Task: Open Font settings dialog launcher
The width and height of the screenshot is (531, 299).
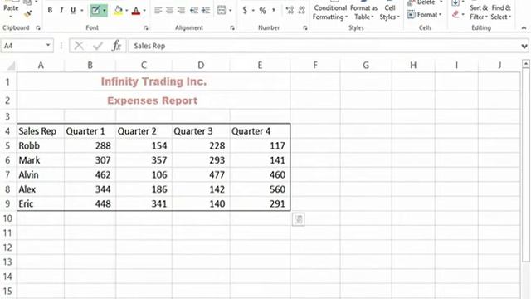Action: tap(146, 27)
